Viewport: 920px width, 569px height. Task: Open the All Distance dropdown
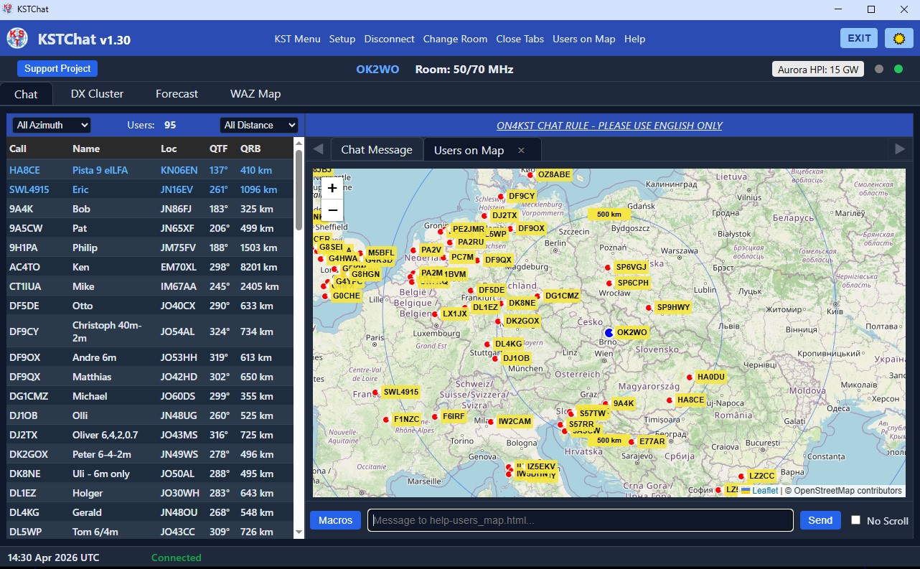pos(259,125)
